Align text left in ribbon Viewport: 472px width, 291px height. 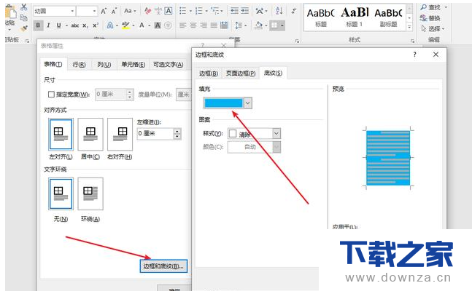click(x=182, y=25)
